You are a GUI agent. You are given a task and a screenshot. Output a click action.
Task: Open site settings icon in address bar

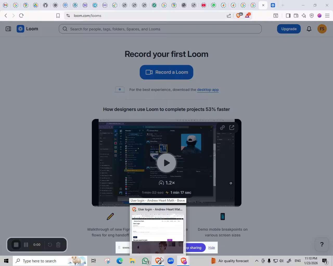[68, 16]
